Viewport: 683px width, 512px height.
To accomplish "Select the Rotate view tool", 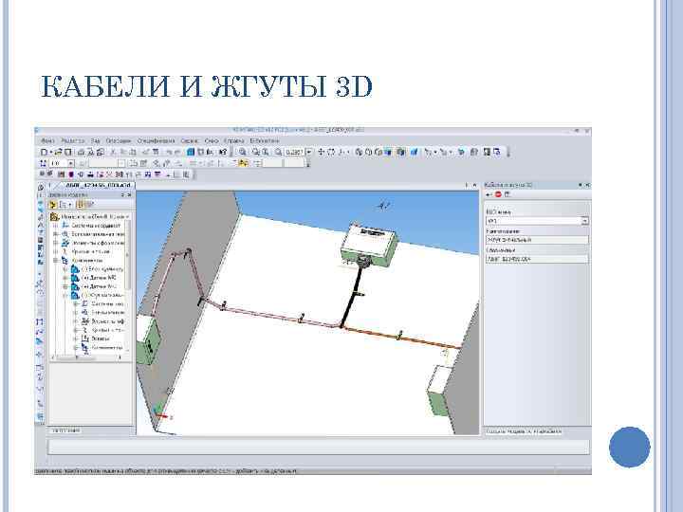I will [331, 152].
